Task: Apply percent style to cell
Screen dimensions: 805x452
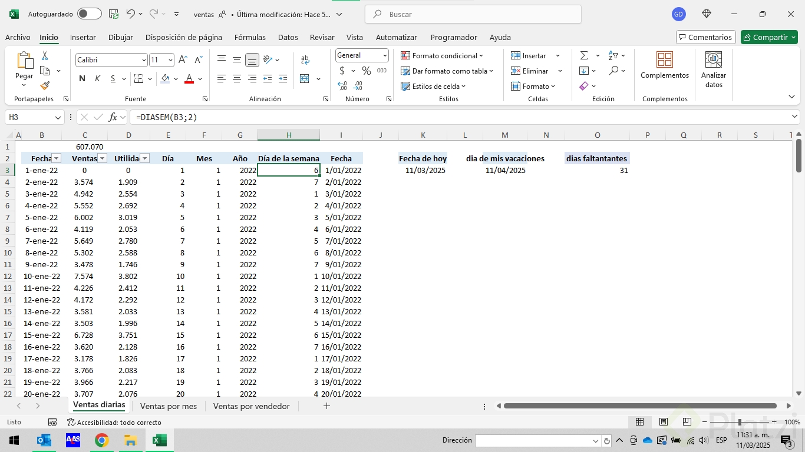Action: (366, 71)
